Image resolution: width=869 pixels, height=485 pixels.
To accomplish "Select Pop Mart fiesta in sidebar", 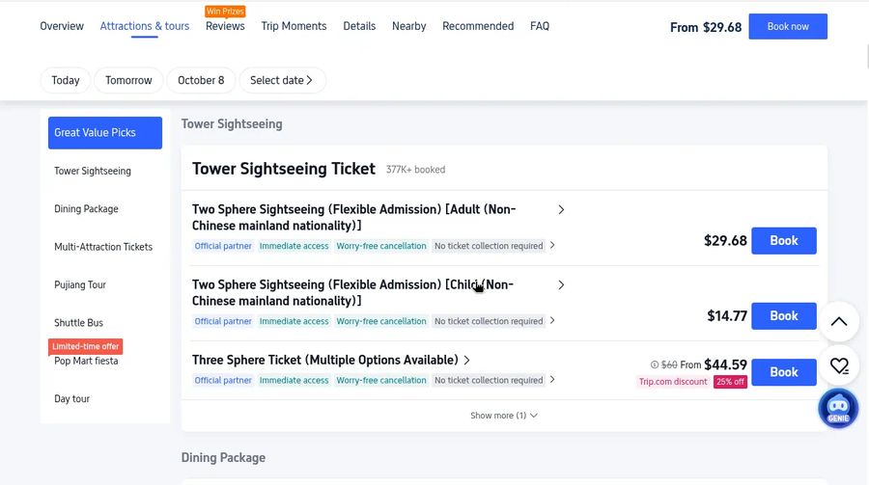I will point(86,361).
